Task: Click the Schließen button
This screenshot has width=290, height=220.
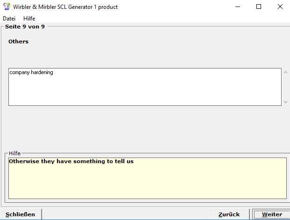Action: (21, 214)
